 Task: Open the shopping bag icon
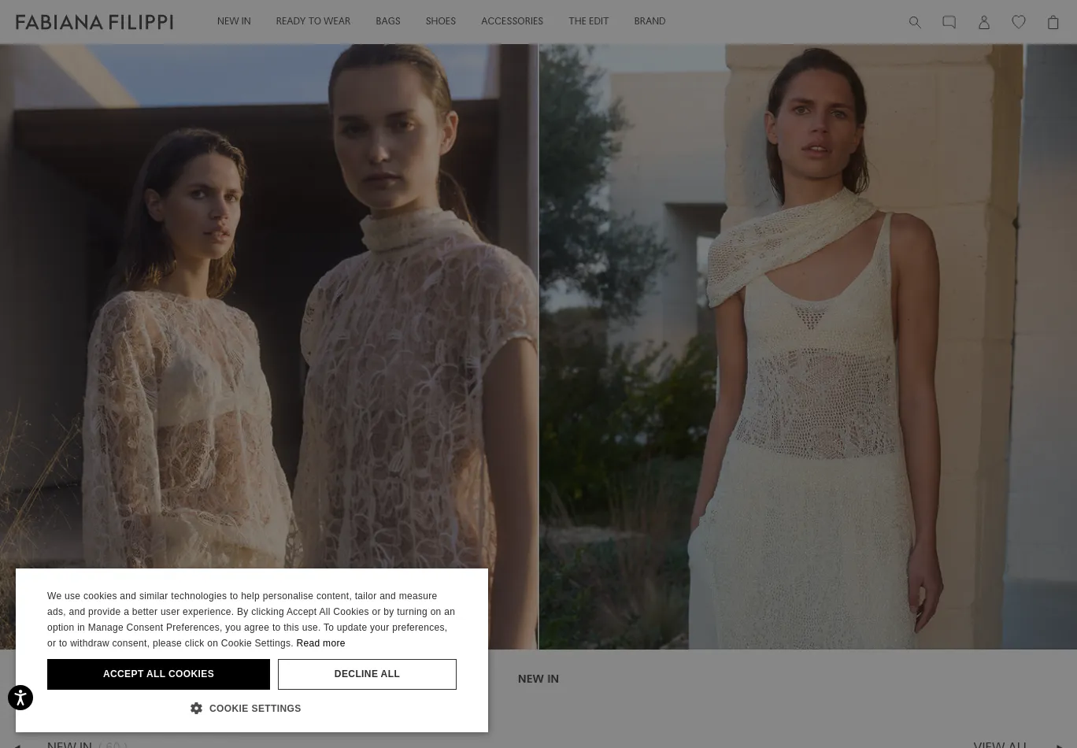(1053, 22)
